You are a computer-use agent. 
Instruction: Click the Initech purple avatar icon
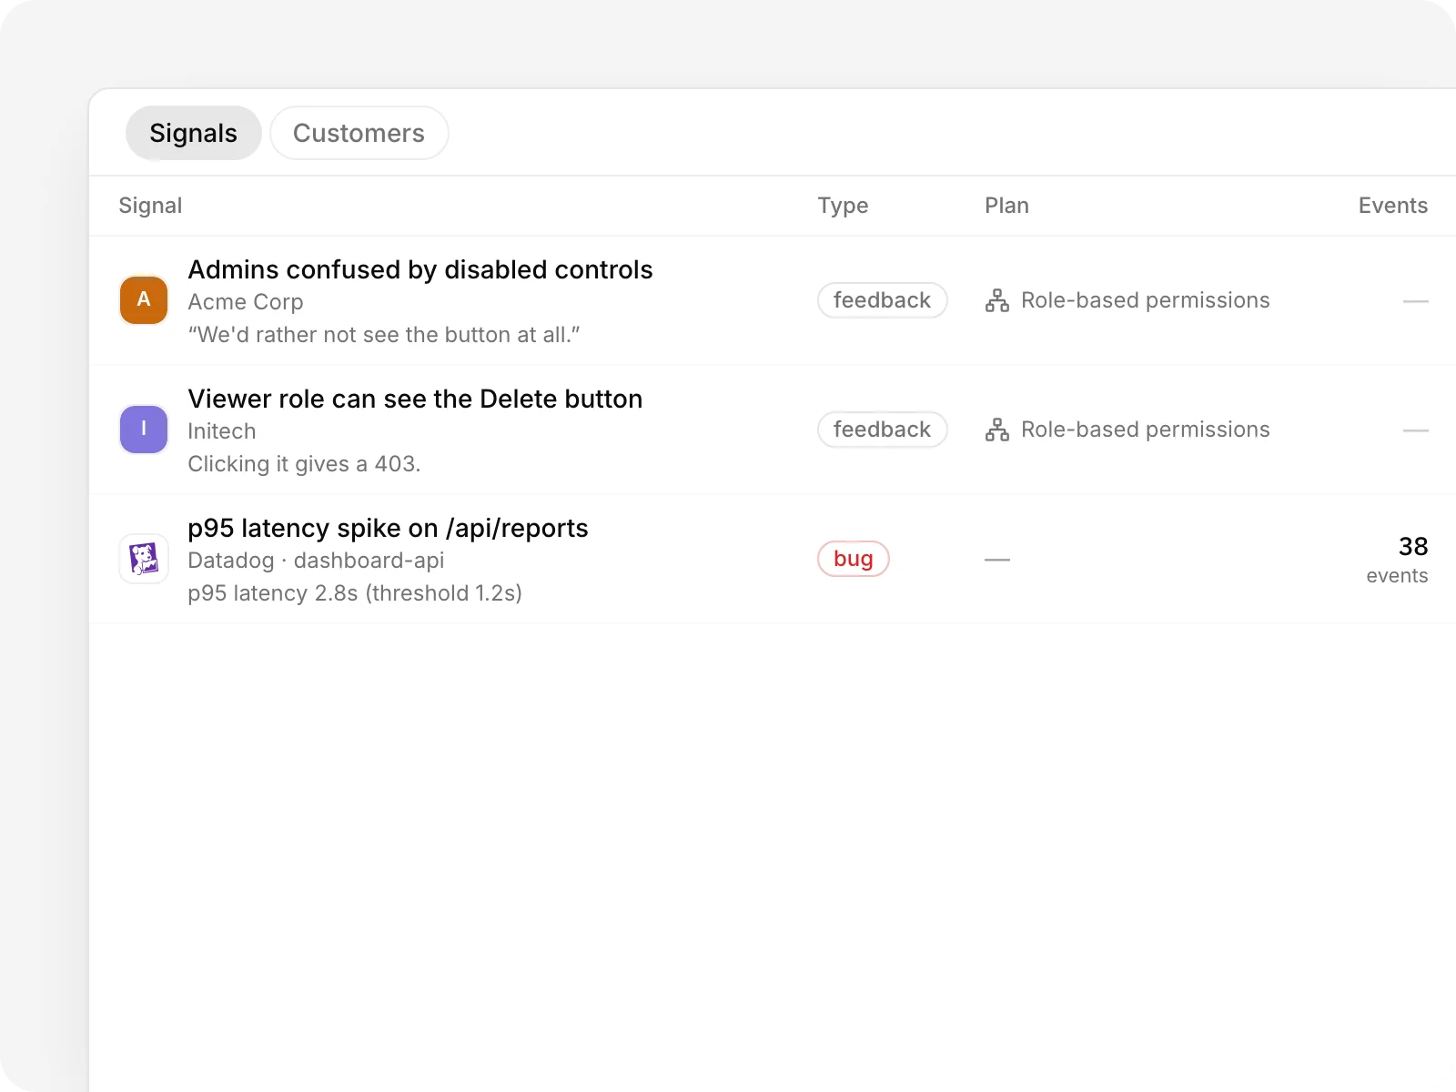(x=144, y=430)
